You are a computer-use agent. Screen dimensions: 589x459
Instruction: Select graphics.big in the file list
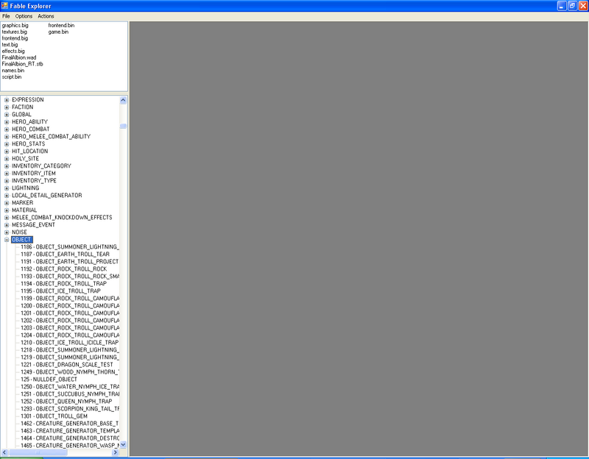click(15, 26)
